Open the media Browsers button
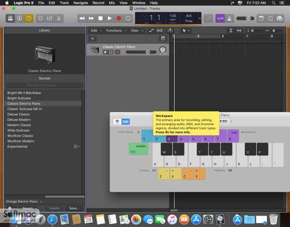Screen dimensions: 290x227 click(279, 18)
